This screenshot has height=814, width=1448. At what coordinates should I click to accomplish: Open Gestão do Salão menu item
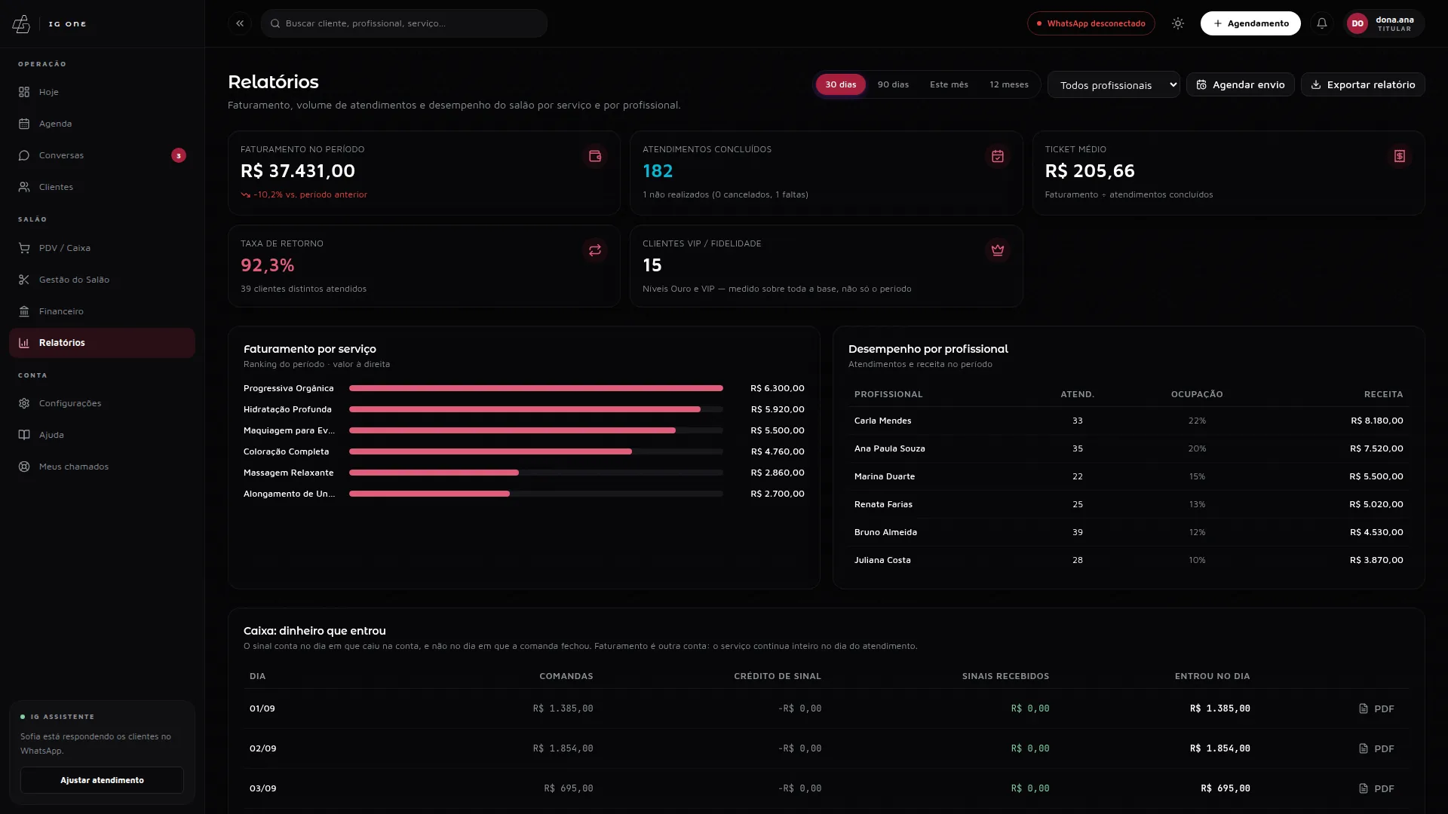coord(102,280)
